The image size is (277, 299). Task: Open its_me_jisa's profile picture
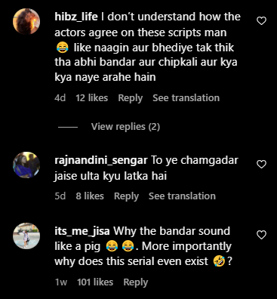[x=26, y=236]
